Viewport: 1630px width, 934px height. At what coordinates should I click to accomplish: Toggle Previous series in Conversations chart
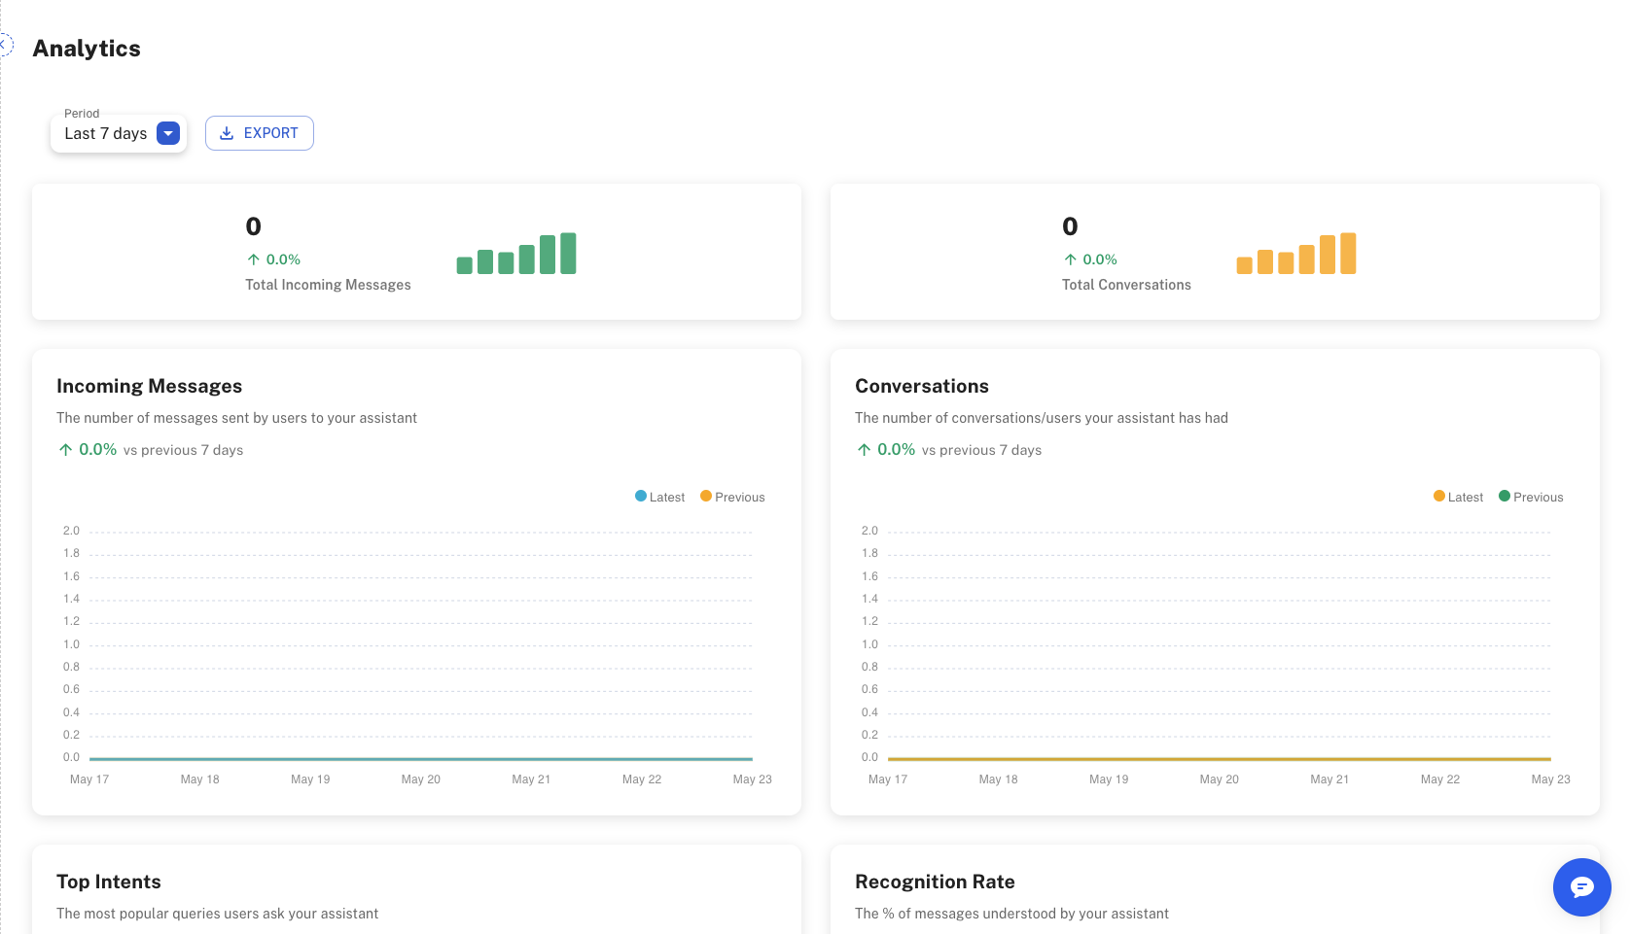[x=1531, y=497]
